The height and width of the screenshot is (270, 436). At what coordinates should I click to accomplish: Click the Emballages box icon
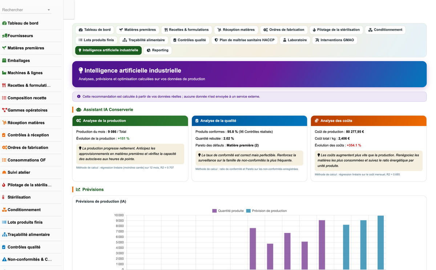click(x=4, y=60)
